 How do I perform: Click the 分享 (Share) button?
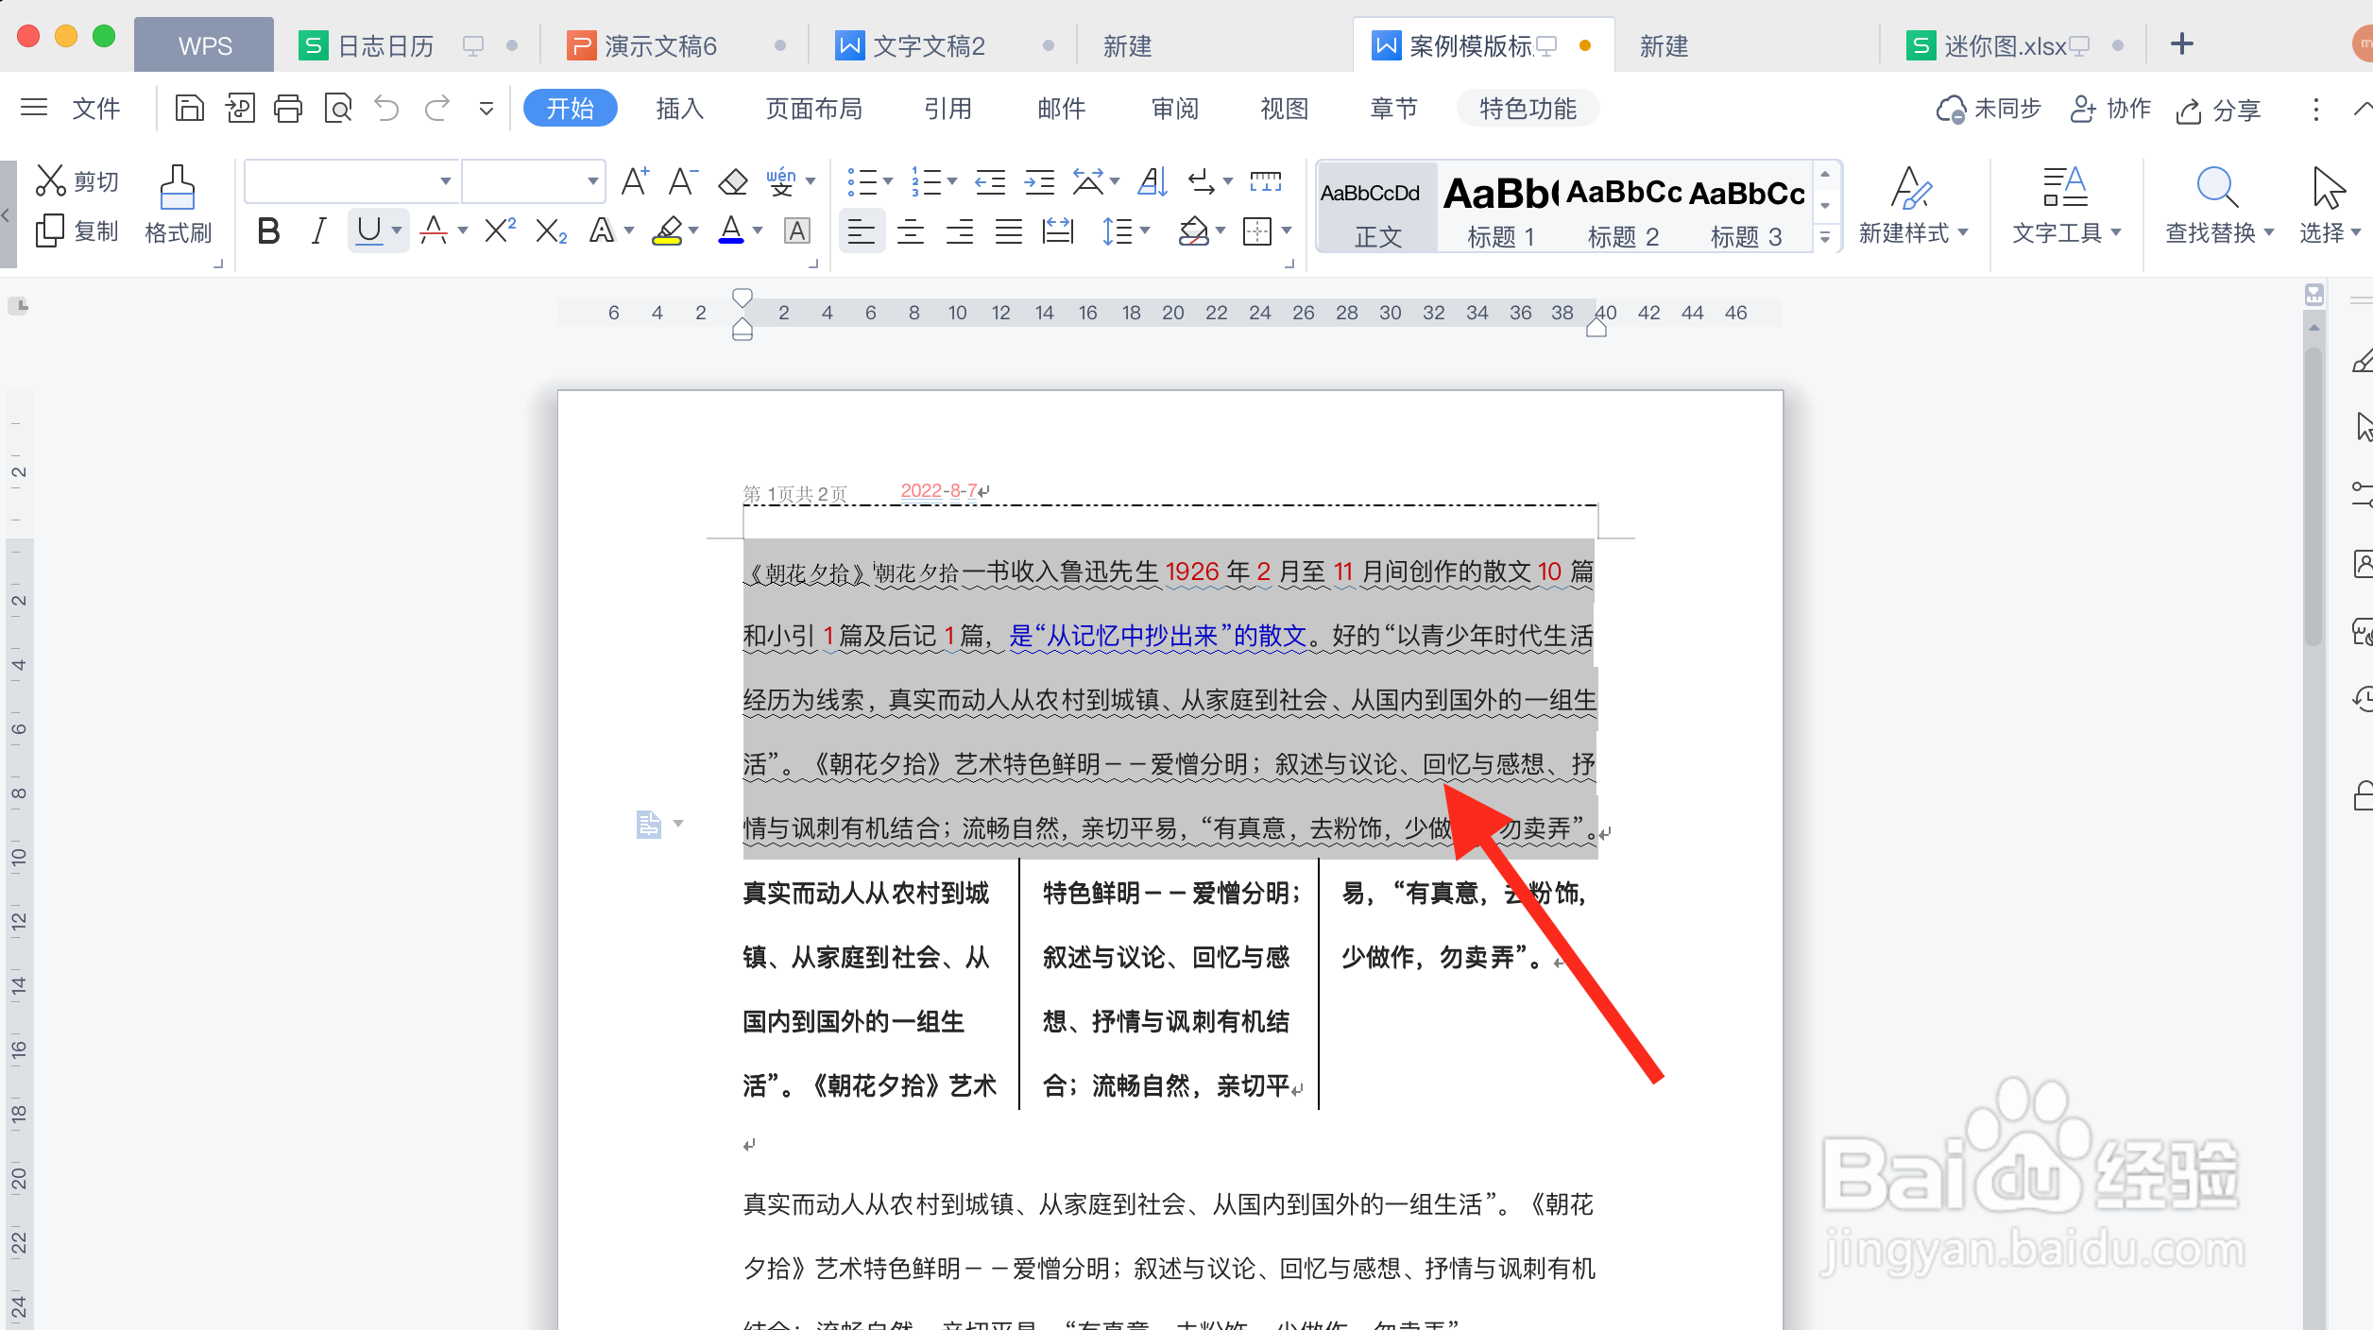pos(2219,110)
